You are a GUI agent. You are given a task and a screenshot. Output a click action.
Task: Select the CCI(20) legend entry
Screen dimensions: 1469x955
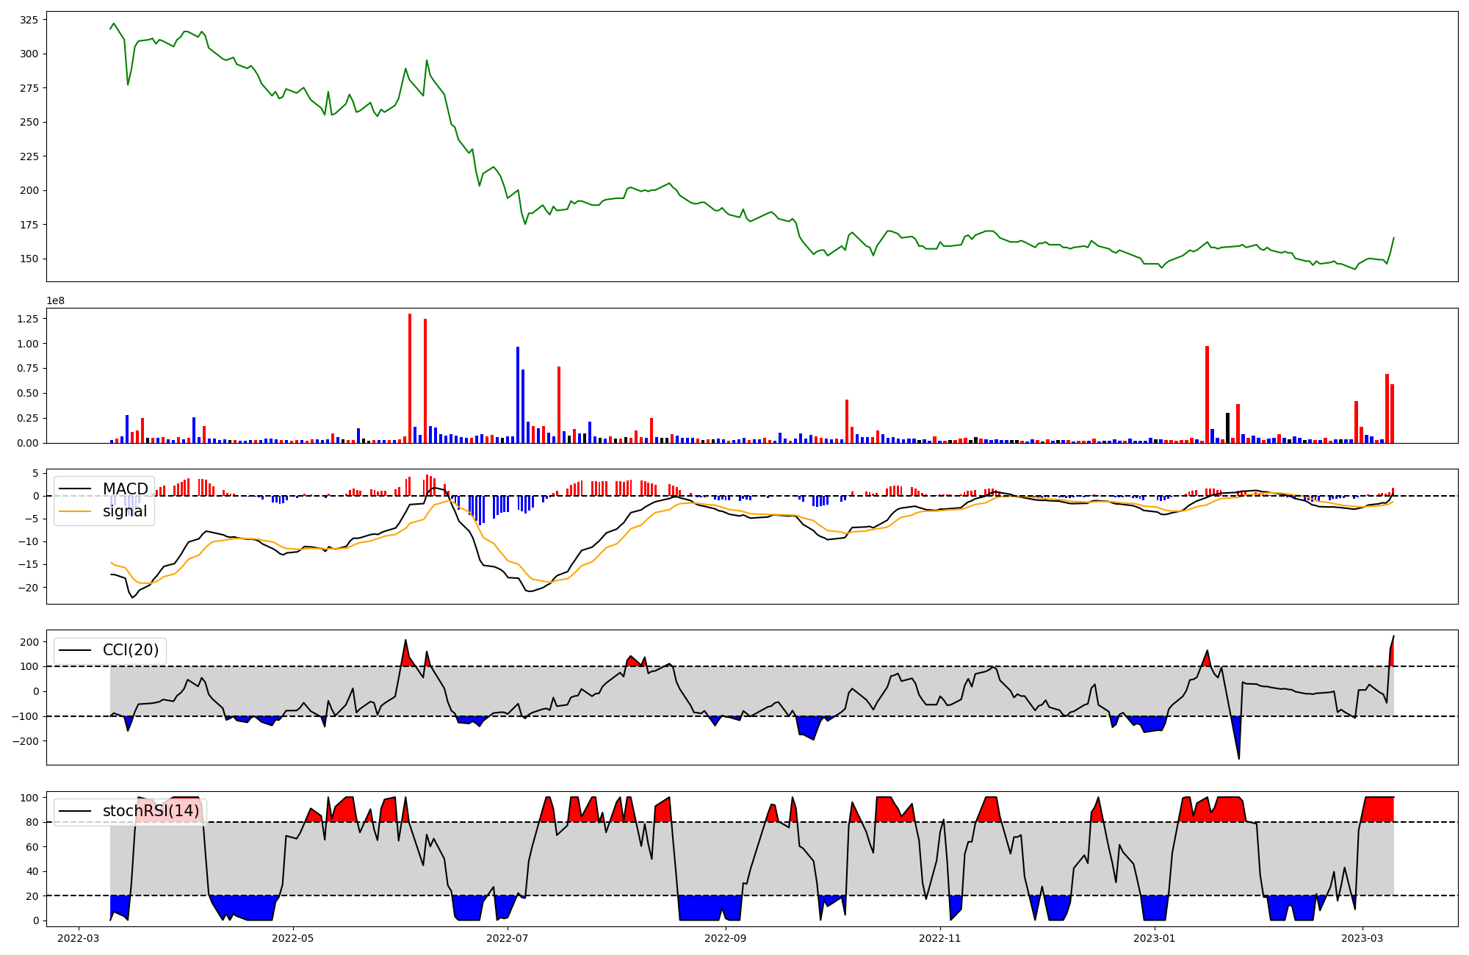click(131, 650)
